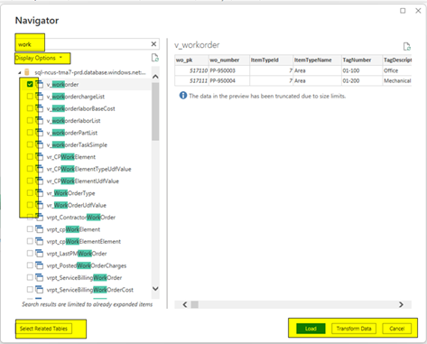Viewport: 427px width, 344px height.
Task: Check the vr_WorkOrderType checkbox
Action: pyautogui.click(x=30, y=192)
